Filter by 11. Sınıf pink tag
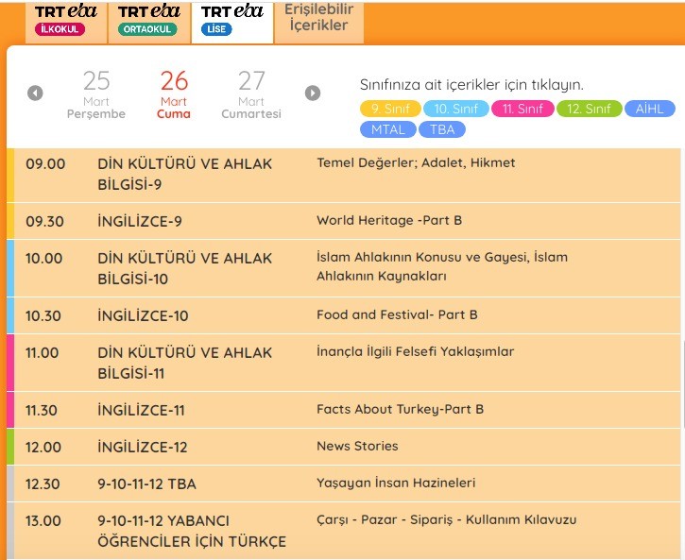 522,109
